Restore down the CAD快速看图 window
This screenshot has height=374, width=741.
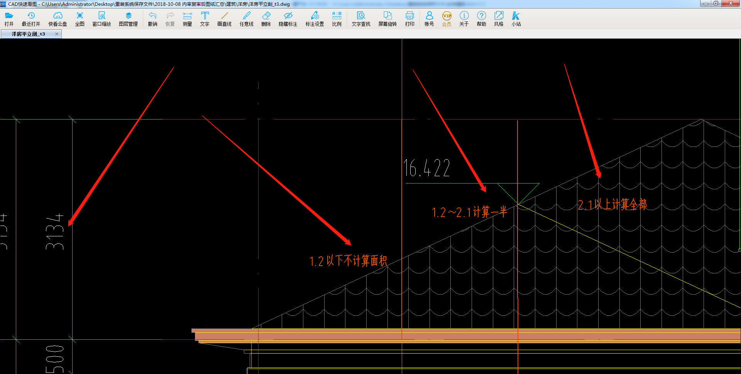point(716,3)
